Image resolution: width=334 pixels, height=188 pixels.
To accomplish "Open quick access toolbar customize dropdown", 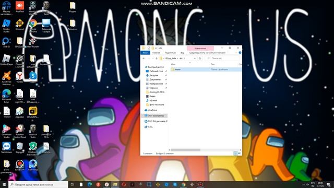I will coord(156,48).
